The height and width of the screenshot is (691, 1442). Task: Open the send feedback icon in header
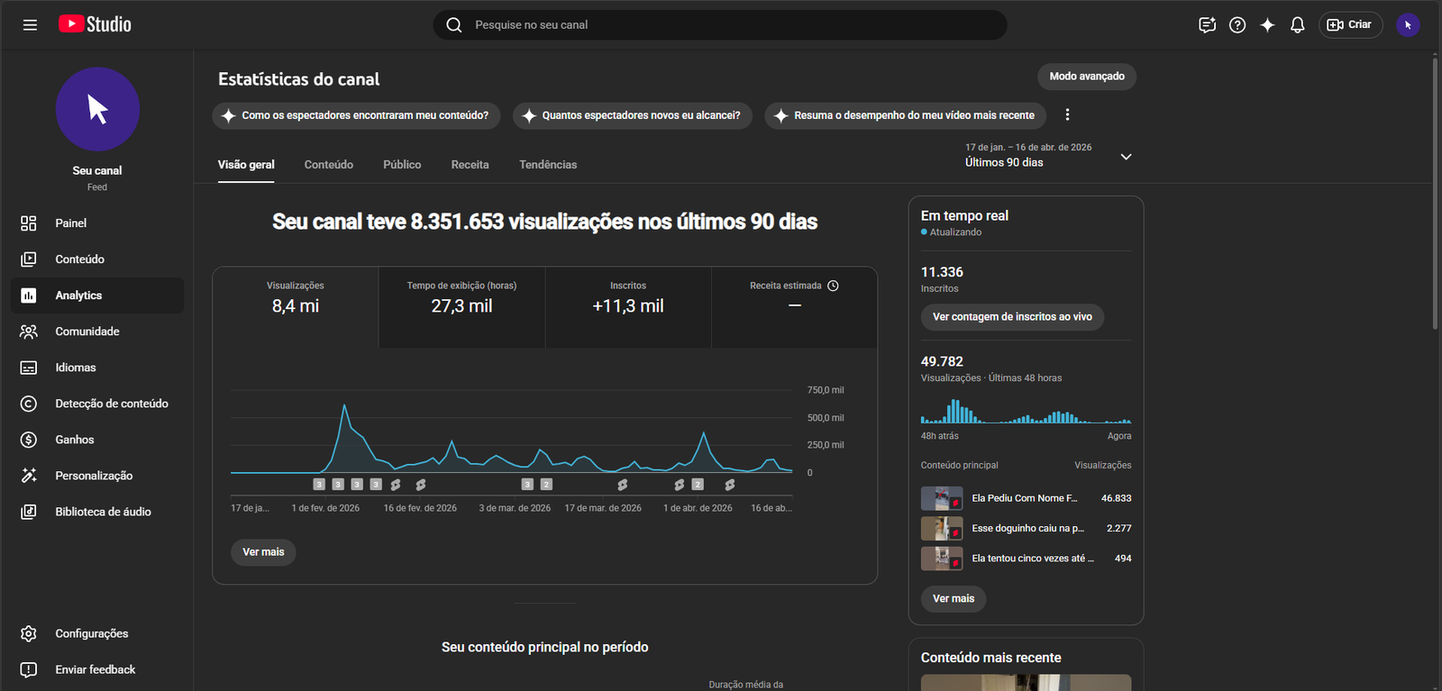1207,25
